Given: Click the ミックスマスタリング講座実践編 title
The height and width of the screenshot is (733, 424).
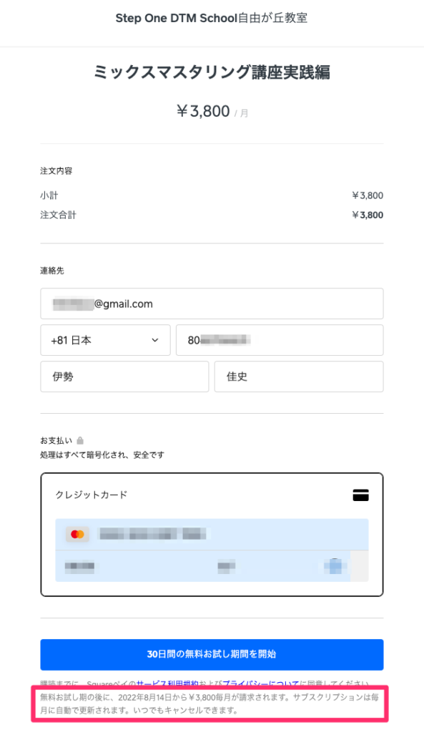Looking at the screenshot, I should [212, 72].
